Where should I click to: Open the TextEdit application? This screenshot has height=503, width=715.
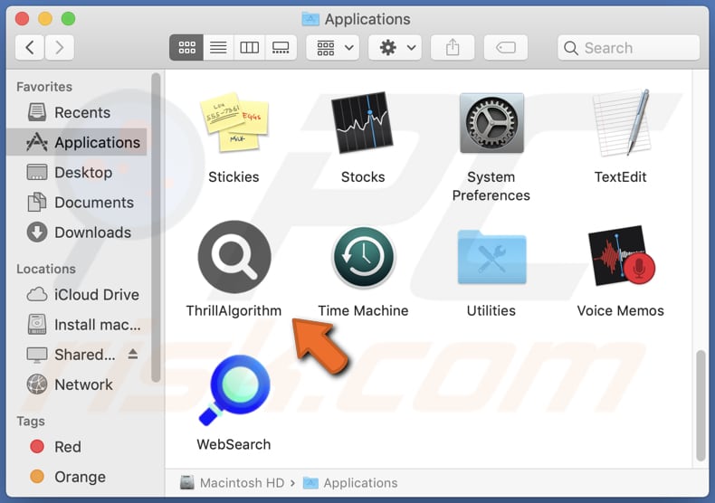point(620,125)
